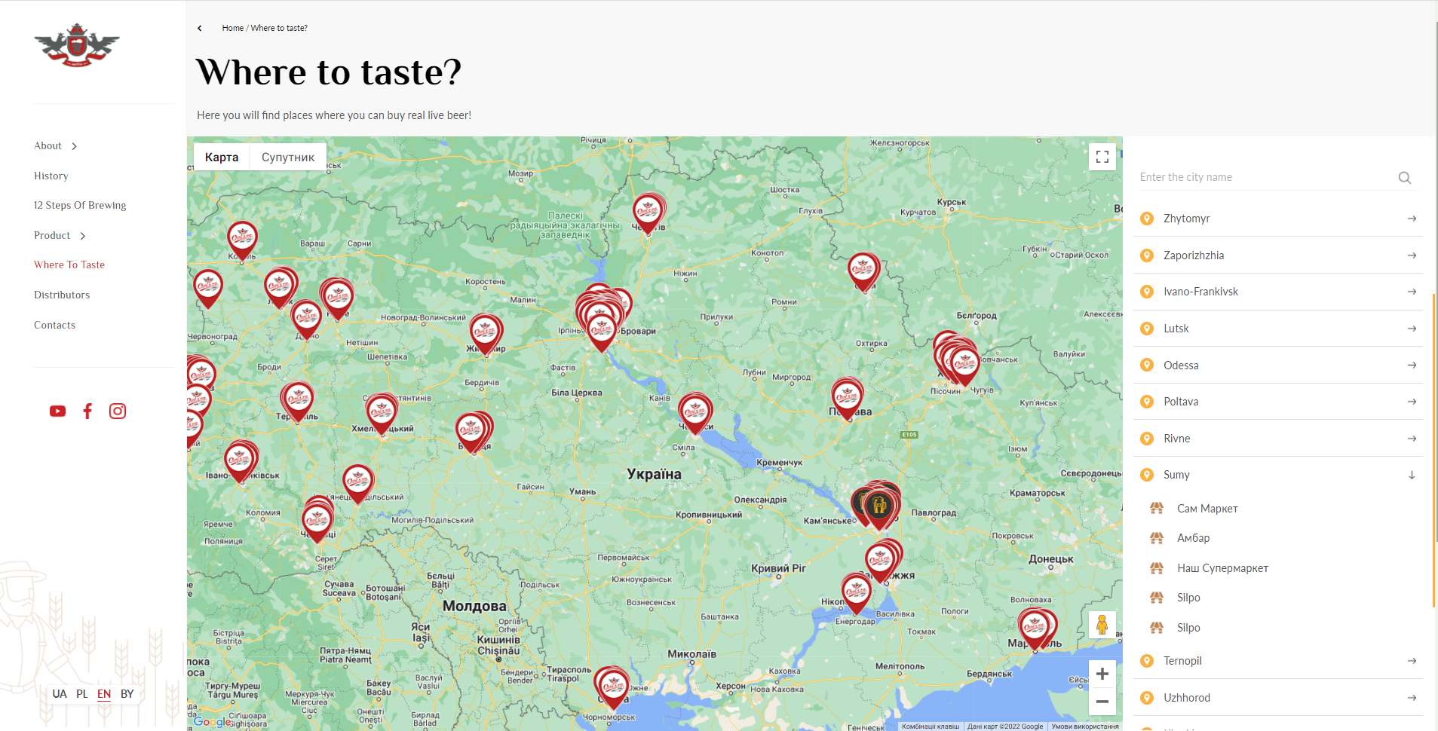Screen dimensions: 1438x731
Task: Open the Instagram social link
Action: 118,411
